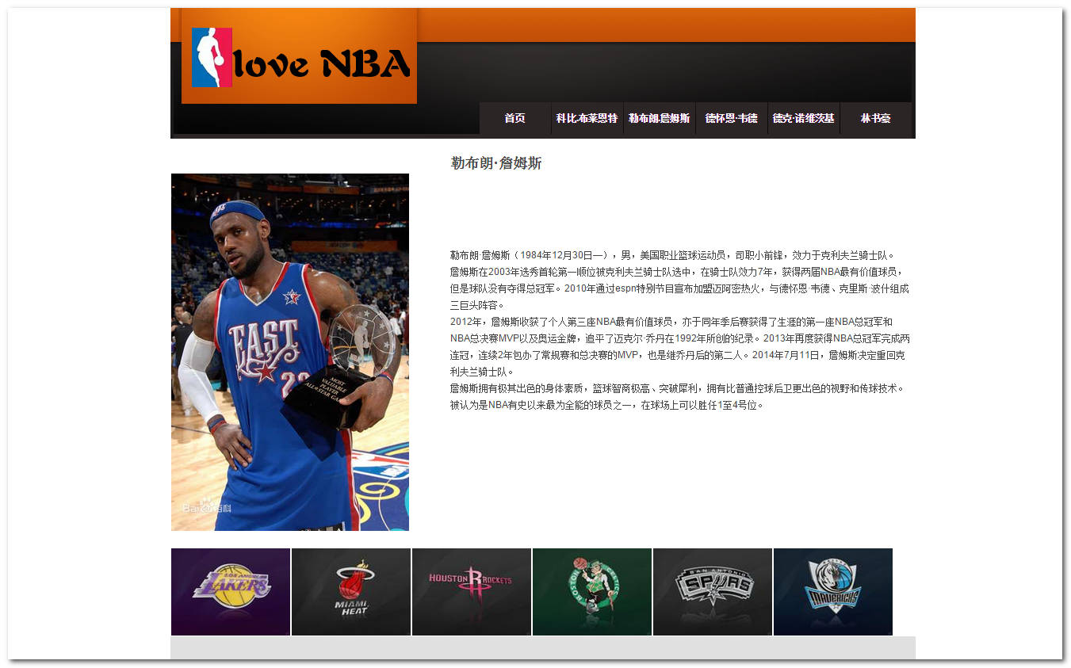
Task: Select the 勒布朗·詹姆斯 nav tab
Action: (x=660, y=118)
